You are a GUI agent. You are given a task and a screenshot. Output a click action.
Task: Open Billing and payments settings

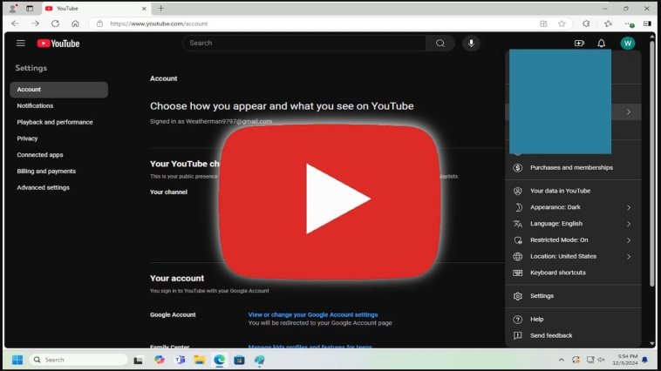click(59, 172)
